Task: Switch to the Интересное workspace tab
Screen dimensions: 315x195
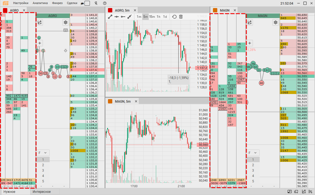Action: (x=42, y=192)
